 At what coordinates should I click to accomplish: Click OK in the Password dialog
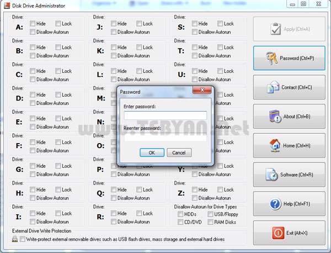152,152
